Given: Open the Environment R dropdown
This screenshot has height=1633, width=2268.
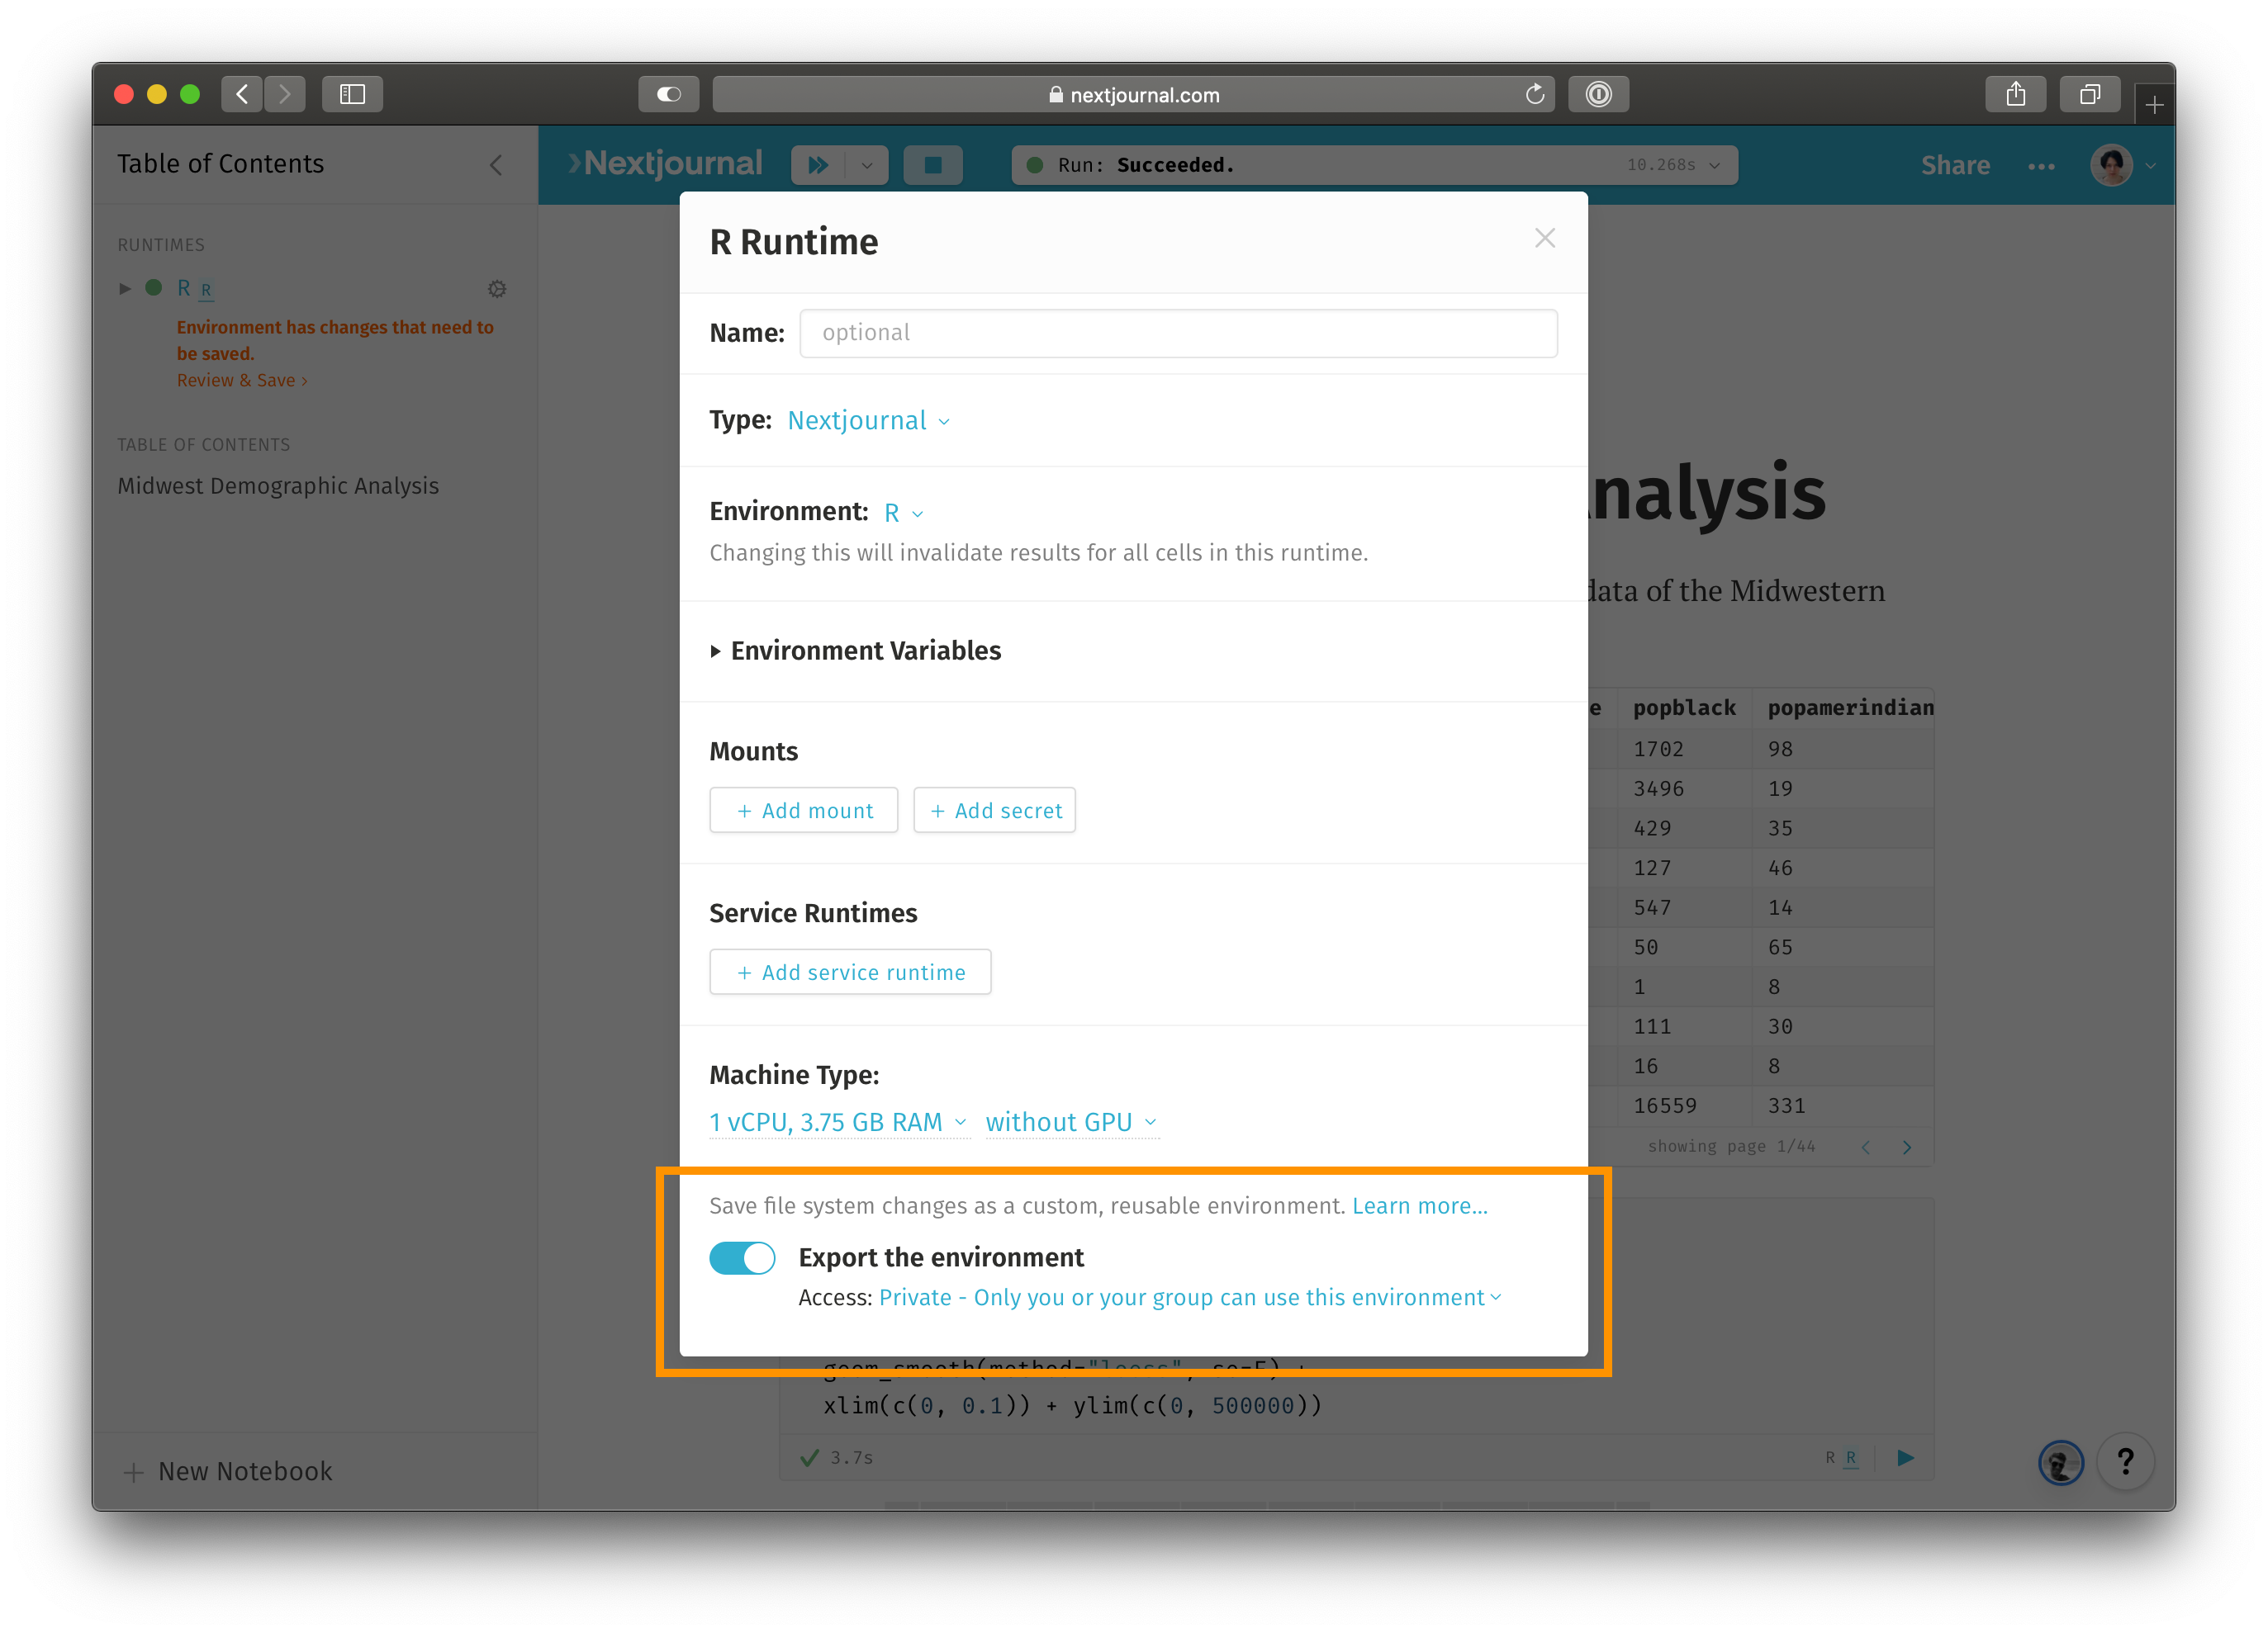Looking at the screenshot, I should pos(904,513).
